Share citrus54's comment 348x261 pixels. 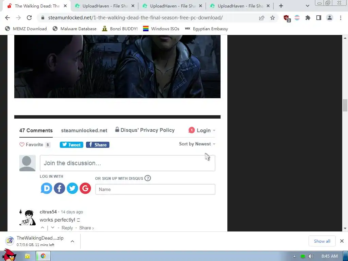point(86,228)
